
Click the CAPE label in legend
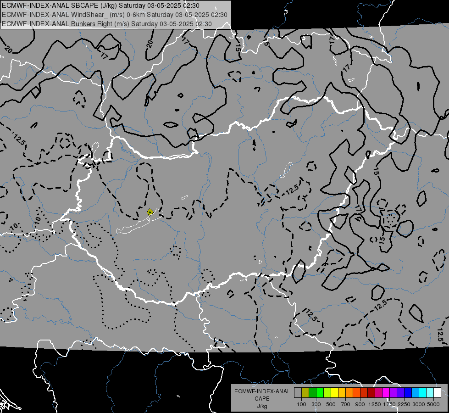click(x=262, y=399)
